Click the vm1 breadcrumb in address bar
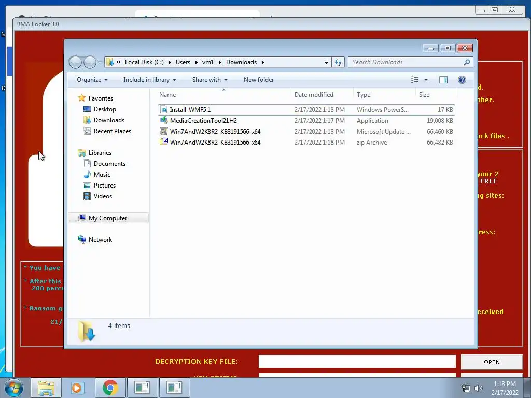Viewport: 531px width, 398px height. 208,62
